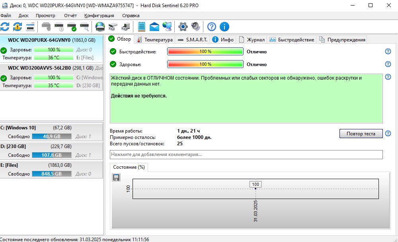Click the blue info circle toolbar icon
The image size is (398, 242).
tap(224, 27)
